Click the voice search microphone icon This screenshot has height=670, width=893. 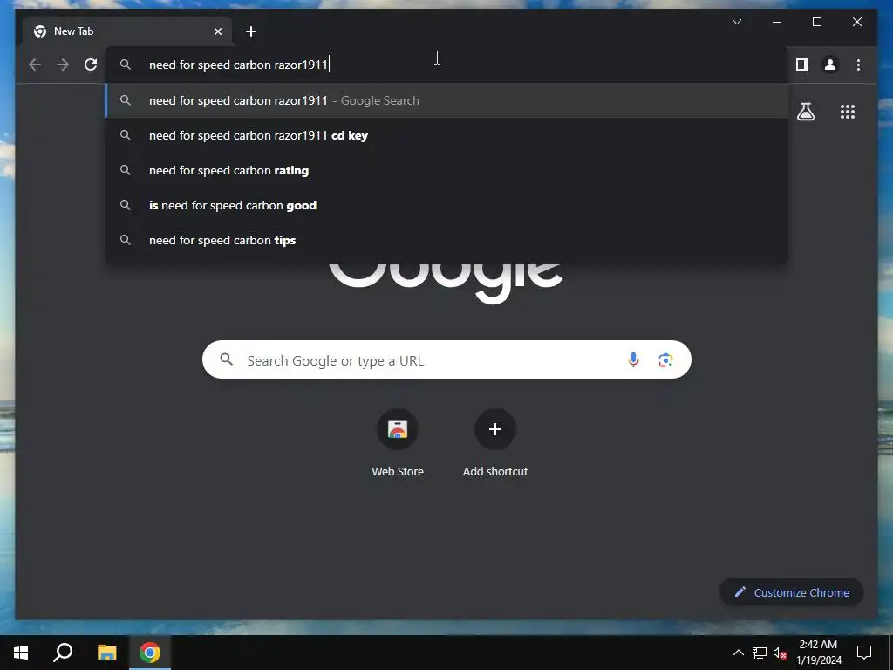[633, 360]
